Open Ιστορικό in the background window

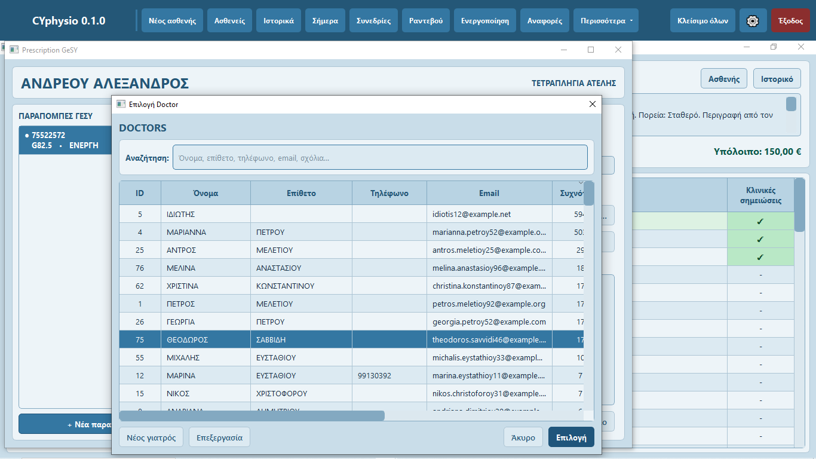pyautogui.click(x=777, y=78)
